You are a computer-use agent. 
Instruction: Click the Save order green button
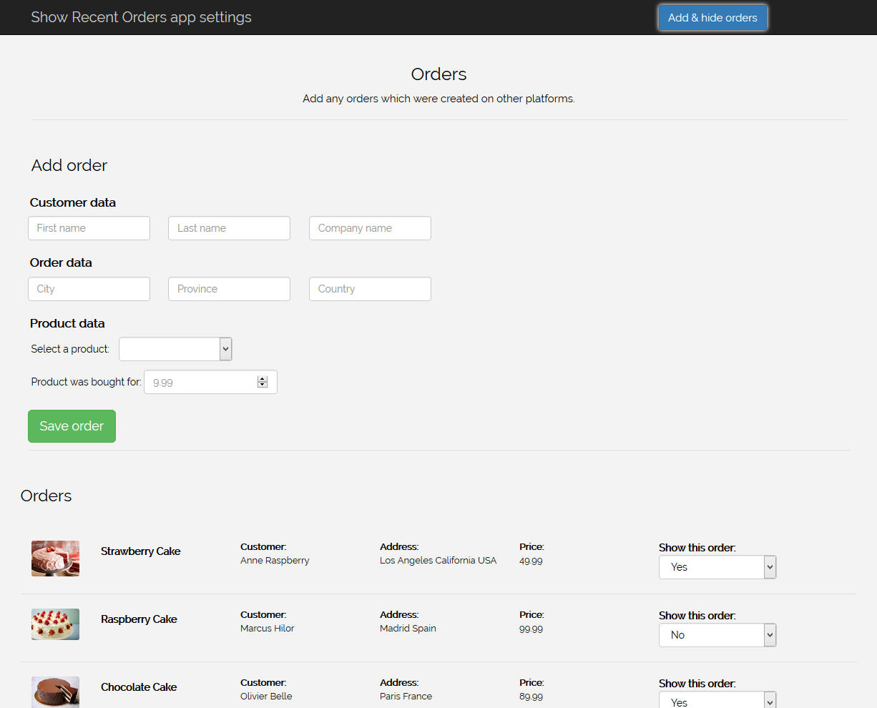pyautogui.click(x=72, y=426)
